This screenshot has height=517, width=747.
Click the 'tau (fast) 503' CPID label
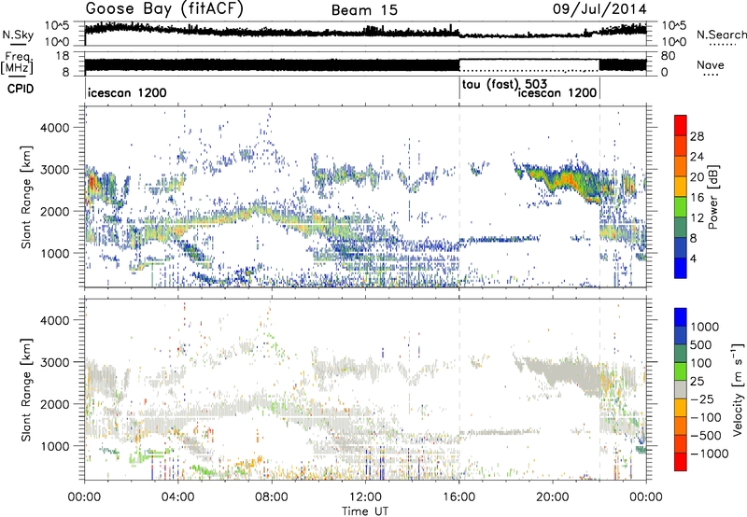(504, 85)
